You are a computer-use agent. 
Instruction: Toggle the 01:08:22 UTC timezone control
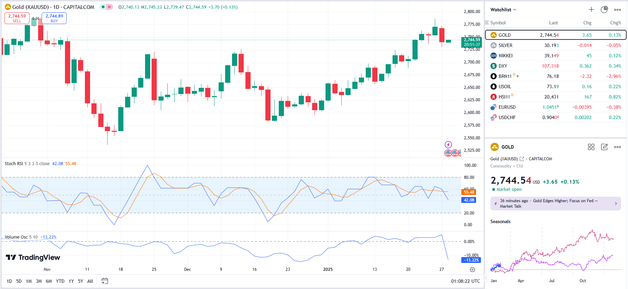coord(465,281)
